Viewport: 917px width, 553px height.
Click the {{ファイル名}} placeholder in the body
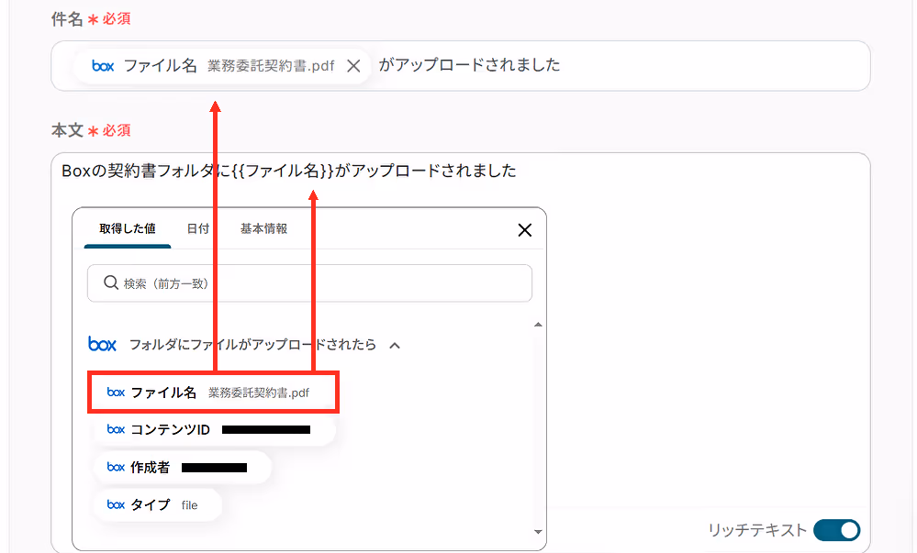pyautogui.click(x=283, y=171)
